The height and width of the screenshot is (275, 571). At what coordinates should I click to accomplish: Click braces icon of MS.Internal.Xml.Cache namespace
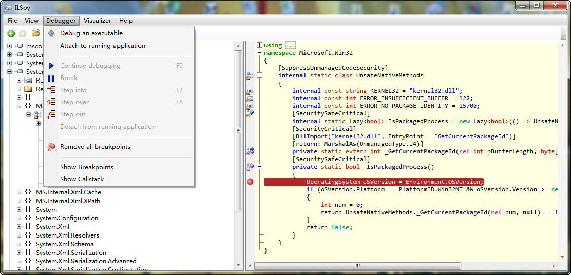(28, 192)
